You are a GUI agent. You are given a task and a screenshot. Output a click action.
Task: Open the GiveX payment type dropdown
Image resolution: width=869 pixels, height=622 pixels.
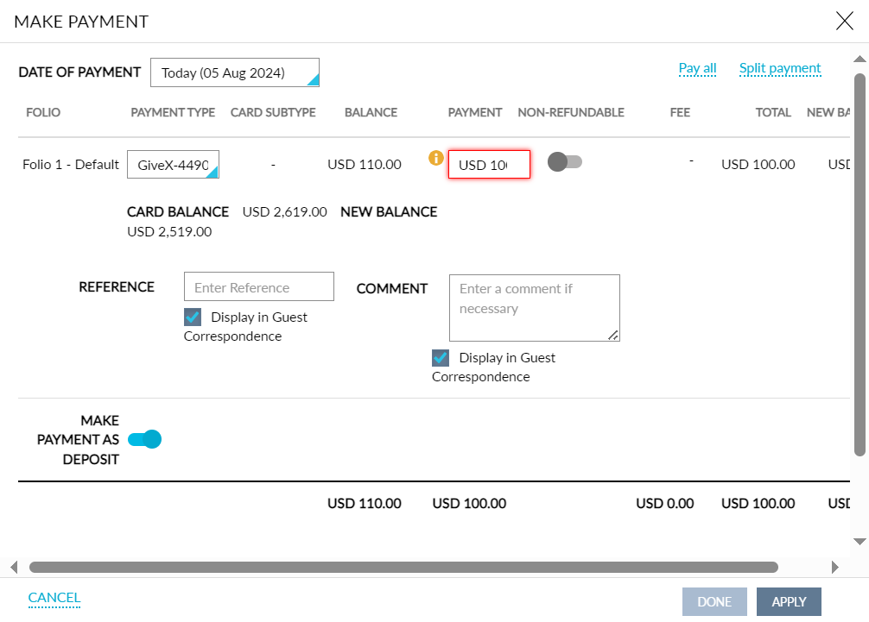173,165
